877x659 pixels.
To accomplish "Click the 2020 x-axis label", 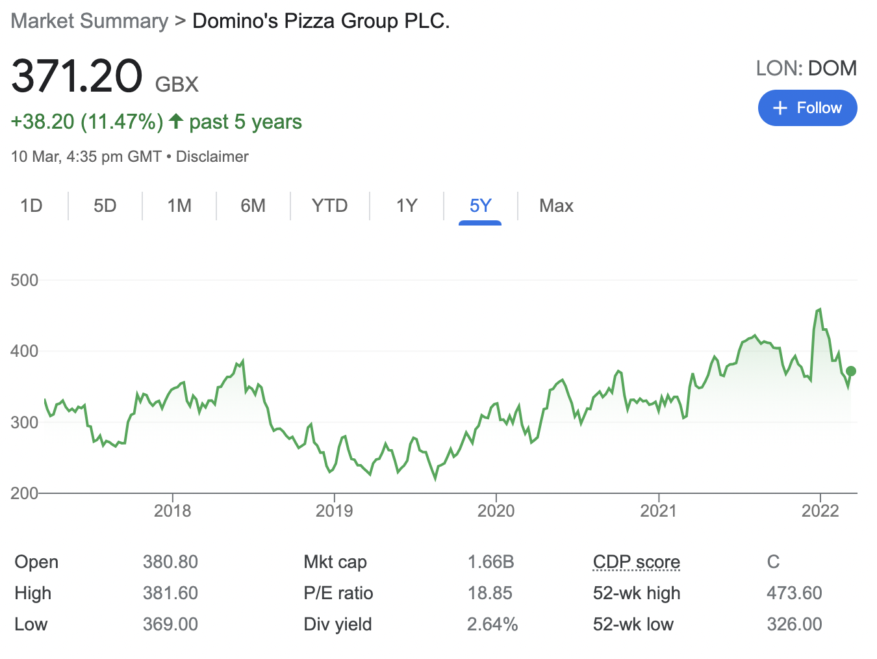I will click(496, 511).
